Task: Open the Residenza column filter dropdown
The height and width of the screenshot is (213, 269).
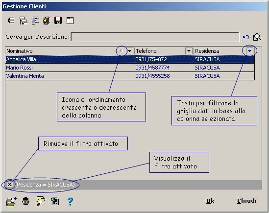Action: pos(249,51)
